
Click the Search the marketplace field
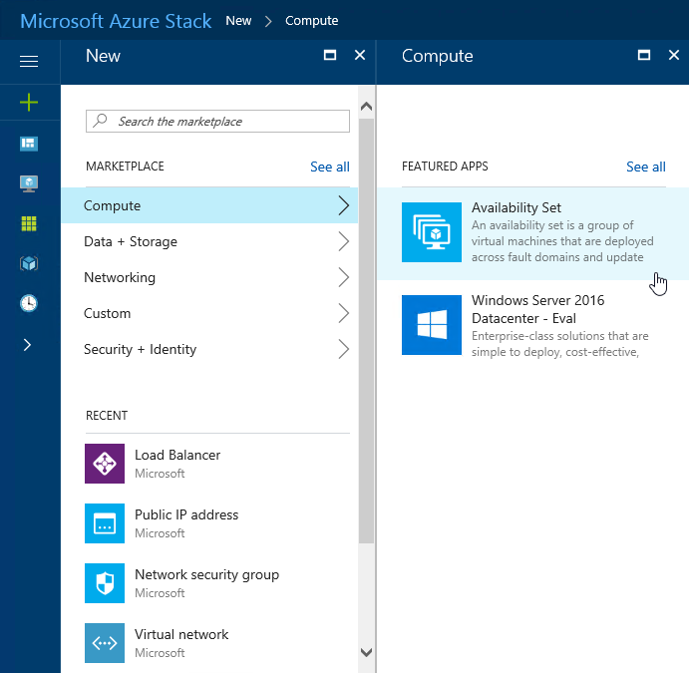tap(217, 121)
